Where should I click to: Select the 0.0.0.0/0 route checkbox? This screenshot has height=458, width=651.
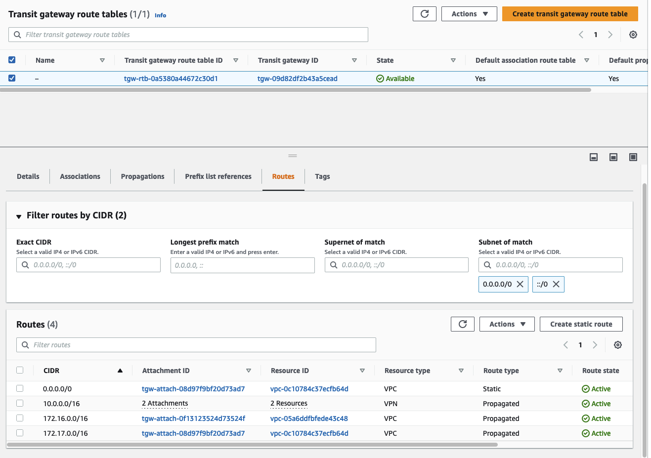20,388
